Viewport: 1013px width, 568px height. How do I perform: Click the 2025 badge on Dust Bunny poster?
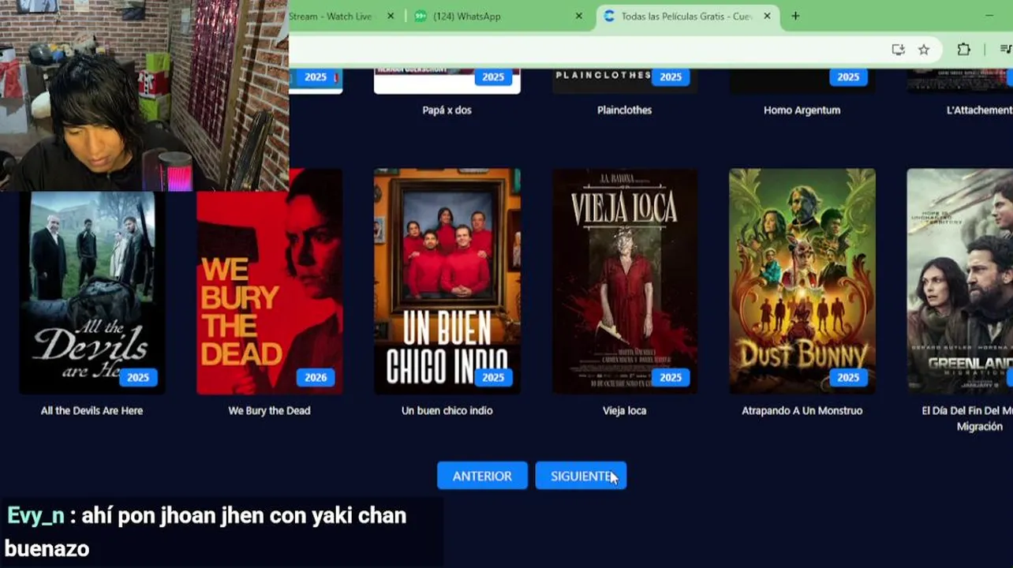848,377
